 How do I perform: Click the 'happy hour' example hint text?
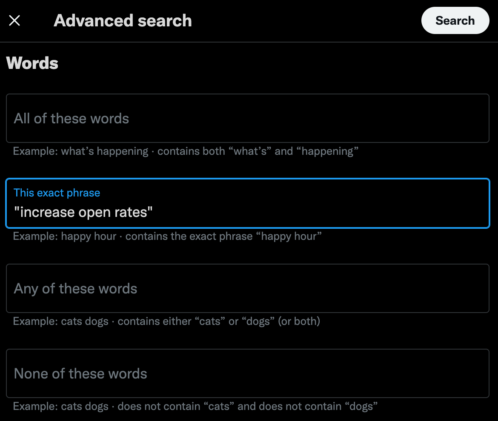tap(167, 236)
